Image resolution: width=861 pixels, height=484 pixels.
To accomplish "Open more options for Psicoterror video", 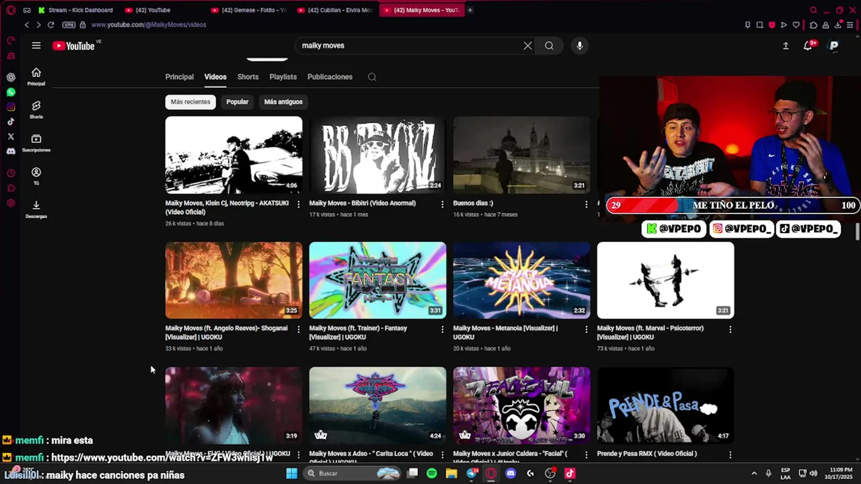I will (x=731, y=329).
